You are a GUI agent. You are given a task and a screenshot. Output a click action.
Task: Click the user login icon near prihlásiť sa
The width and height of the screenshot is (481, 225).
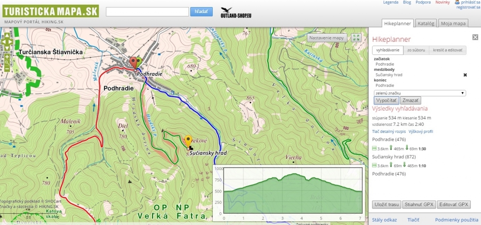(x=457, y=2)
